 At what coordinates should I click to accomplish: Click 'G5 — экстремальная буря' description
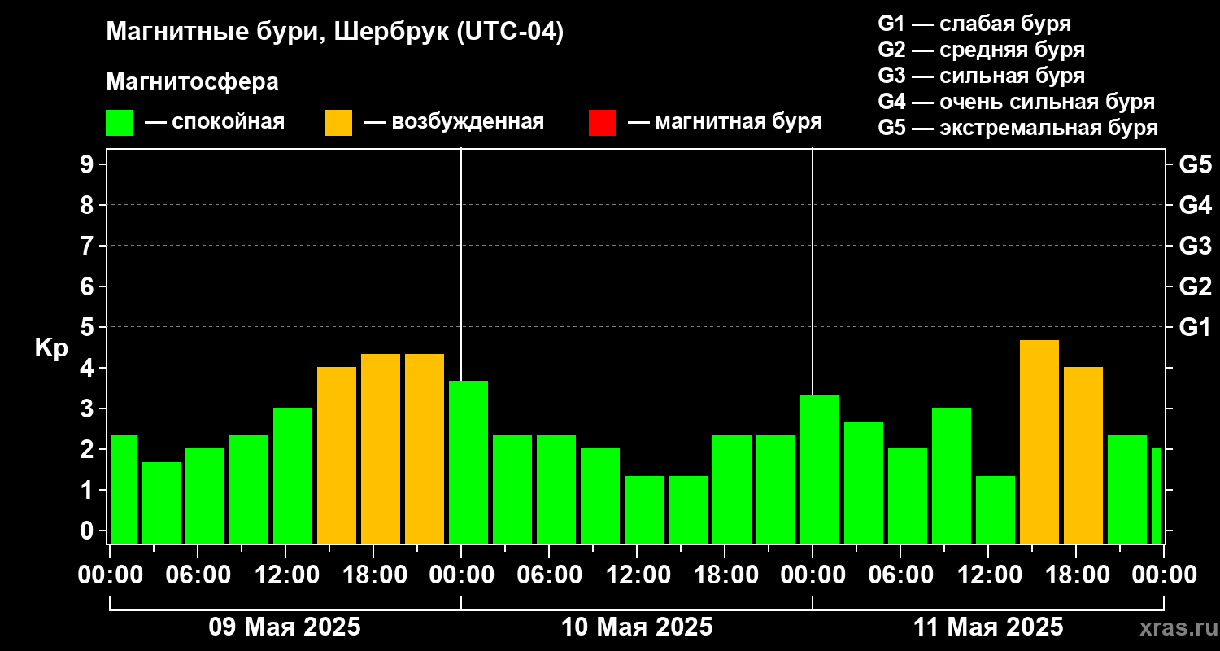coord(1018,128)
